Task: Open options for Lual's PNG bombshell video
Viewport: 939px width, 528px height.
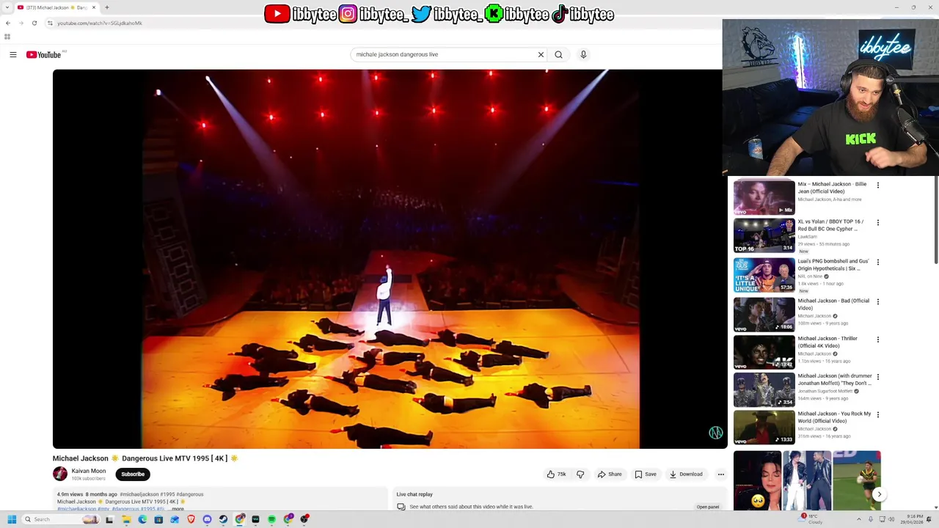Action: click(x=878, y=262)
